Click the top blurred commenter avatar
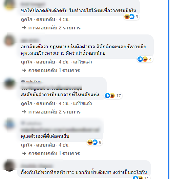 pos(9,4)
